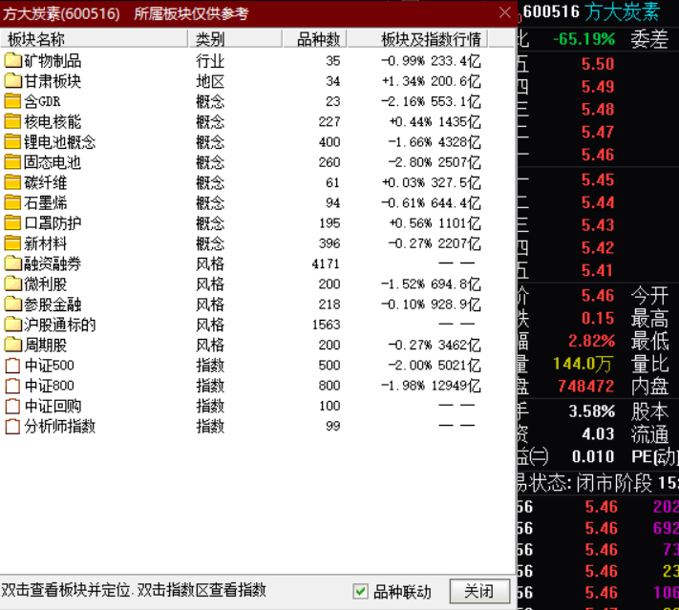Click the -1.66% 4328亿 quote cell
The image size is (679, 610).
pos(435,142)
